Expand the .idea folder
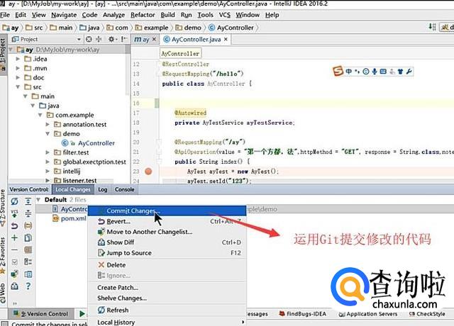454x326 pixels. coord(18,59)
